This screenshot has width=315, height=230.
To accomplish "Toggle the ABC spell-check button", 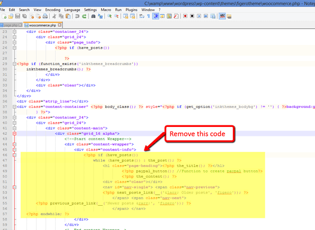I will 222,16.
